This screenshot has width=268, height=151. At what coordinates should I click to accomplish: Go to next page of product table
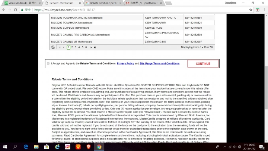(91, 47)
